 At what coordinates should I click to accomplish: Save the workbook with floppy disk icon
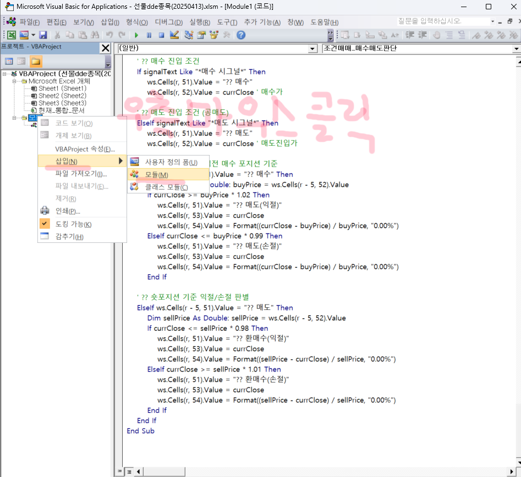(x=43, y=35)
